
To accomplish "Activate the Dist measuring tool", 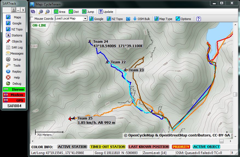I will (x=74, y=12).
